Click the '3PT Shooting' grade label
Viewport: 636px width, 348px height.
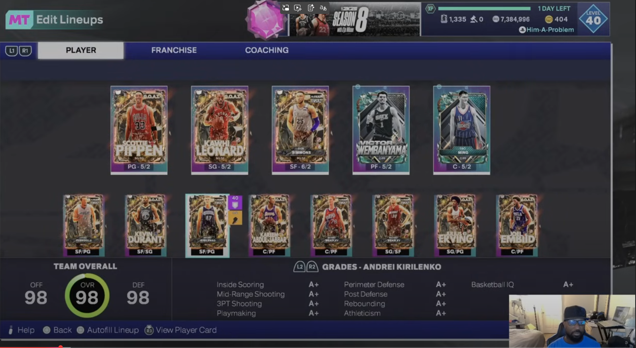[239, 304]
